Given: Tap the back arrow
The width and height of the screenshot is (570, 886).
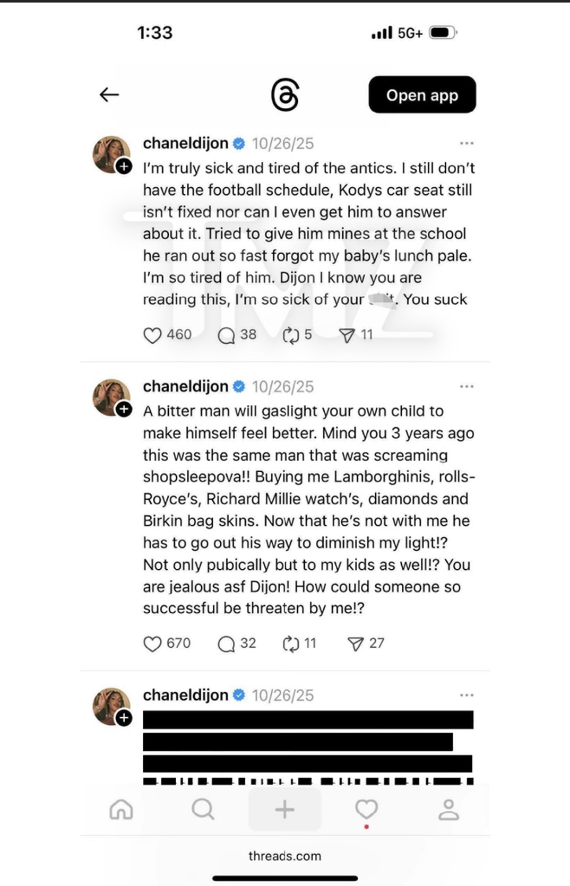Looking at the screenshot, I should [x=109, y=94].
